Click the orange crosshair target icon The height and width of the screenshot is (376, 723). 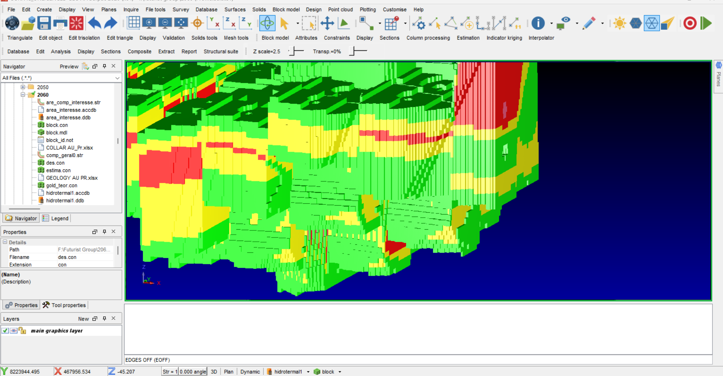[197, 23]
